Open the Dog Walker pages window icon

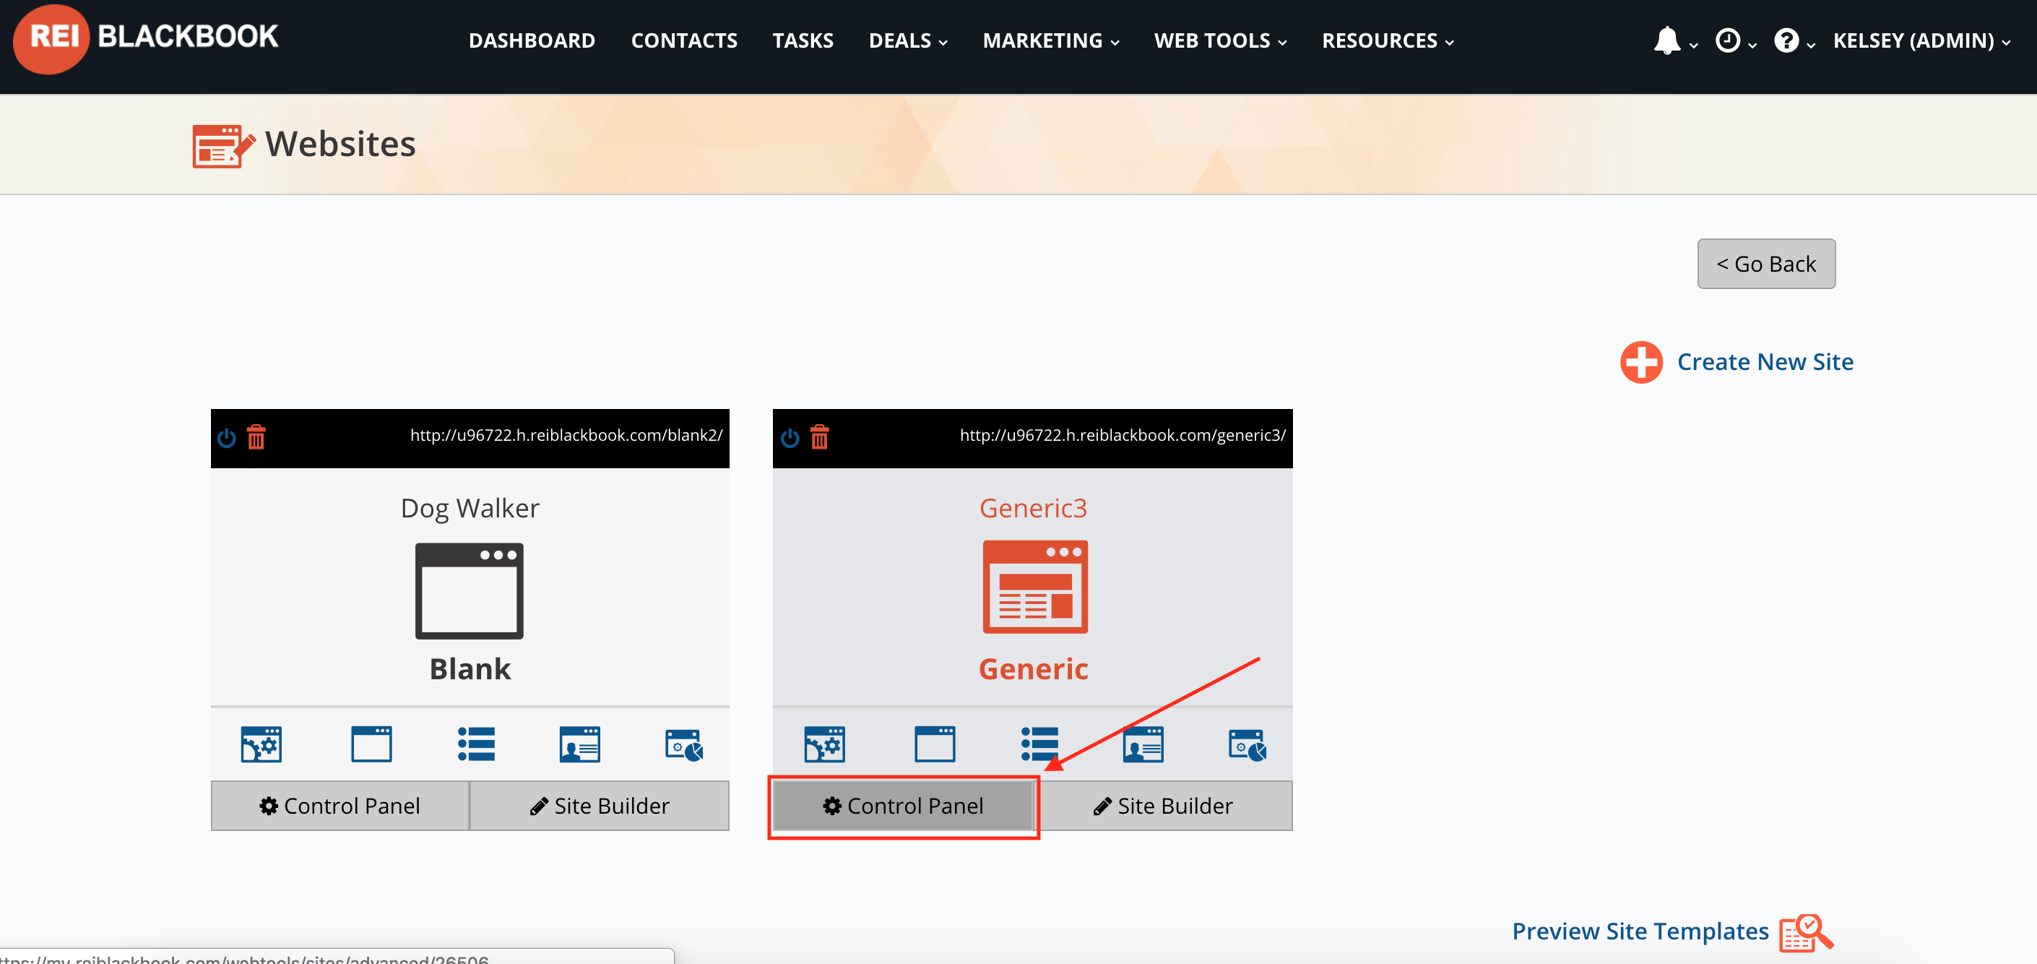pyautogui.click(x=371, y=744)
